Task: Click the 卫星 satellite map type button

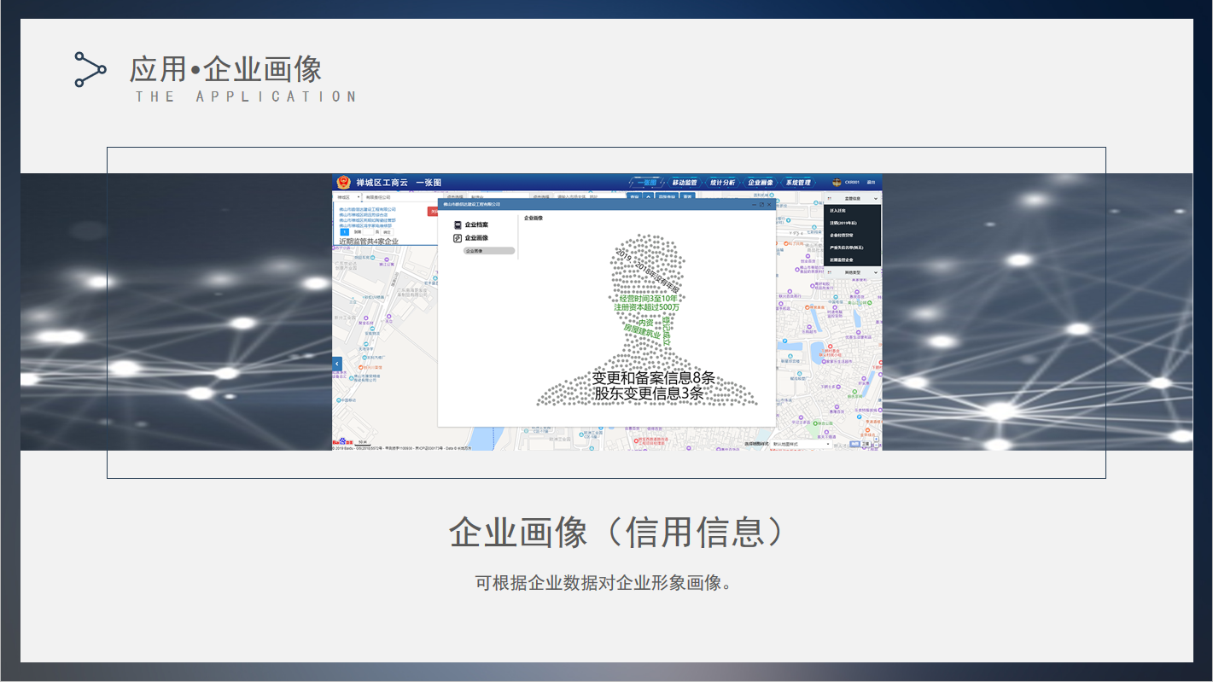Action: pos(866,444)
